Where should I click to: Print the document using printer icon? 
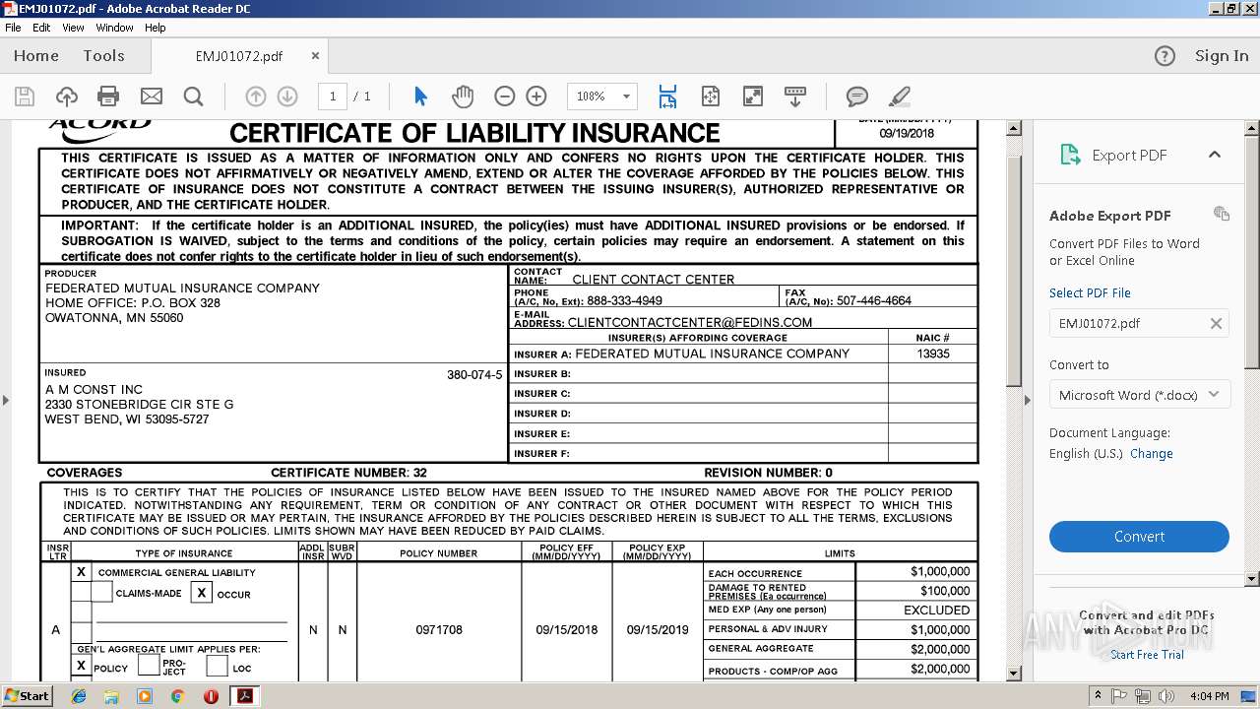pyautogui.click(x=108, y=96)
